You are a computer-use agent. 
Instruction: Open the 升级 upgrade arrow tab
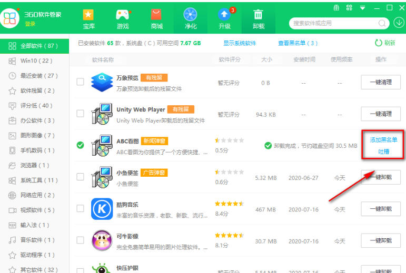[x=224, y=18]
